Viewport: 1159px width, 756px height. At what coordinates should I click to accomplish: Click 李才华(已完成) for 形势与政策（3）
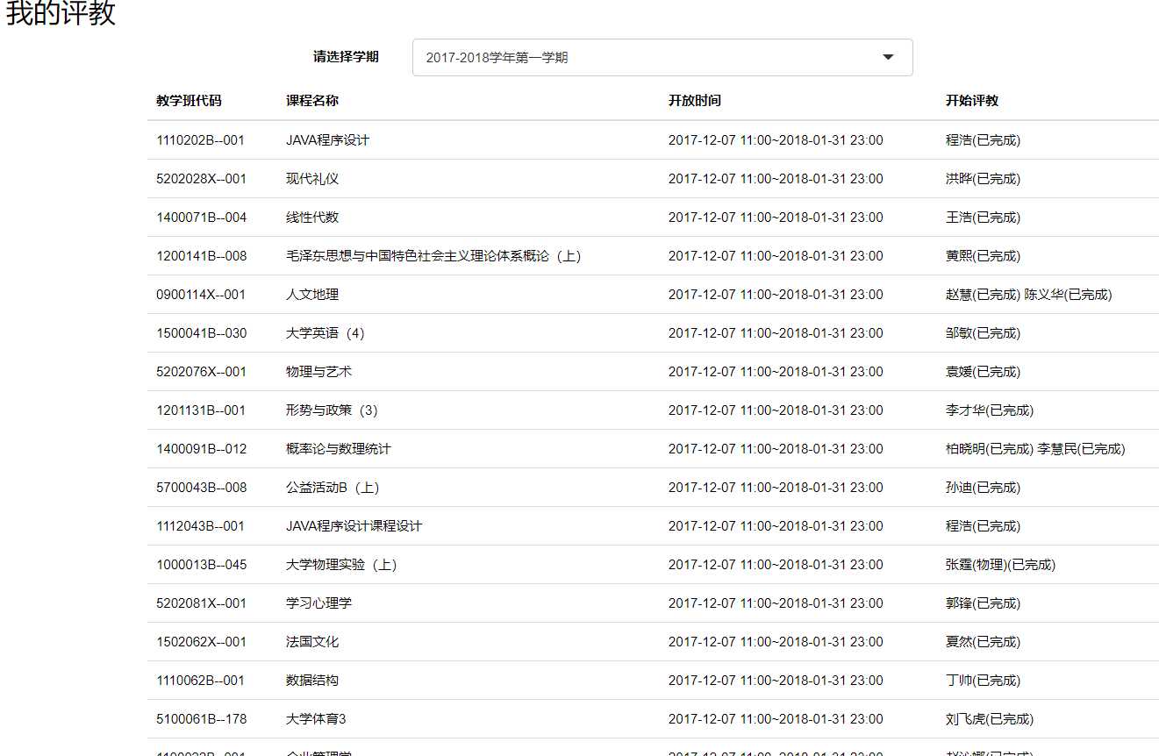pos(983,410)
